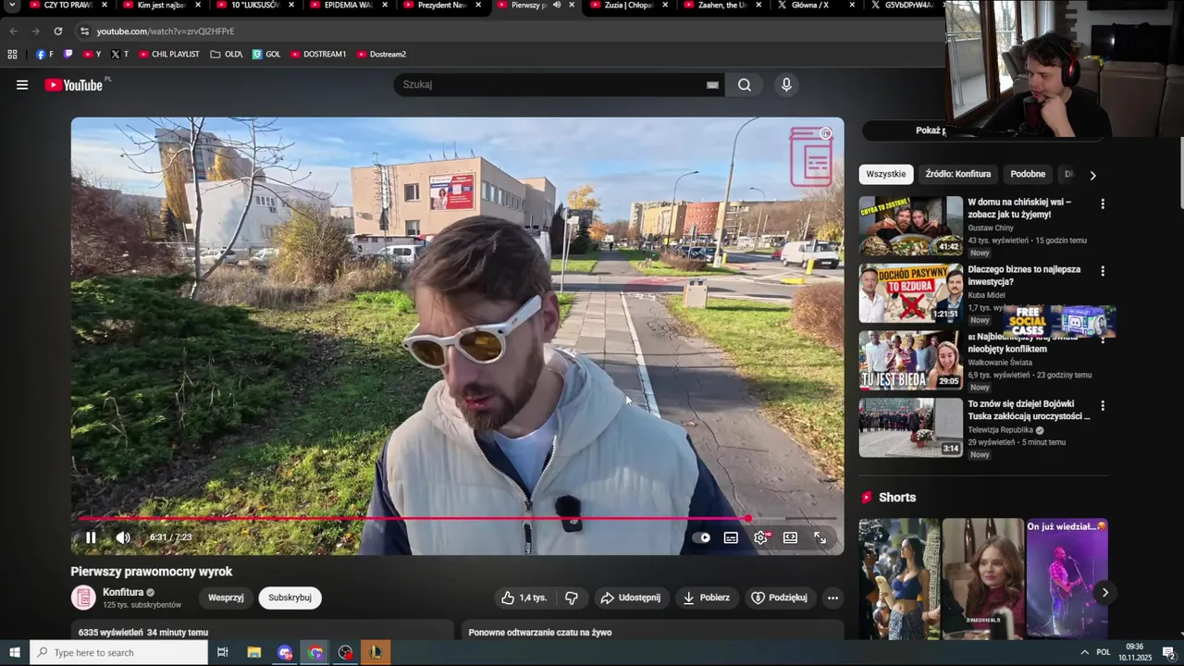The width and height of the screenshot is (1184, 666).
Task: Open apps grid in bookmarks bar
Action: pos(12,55)
